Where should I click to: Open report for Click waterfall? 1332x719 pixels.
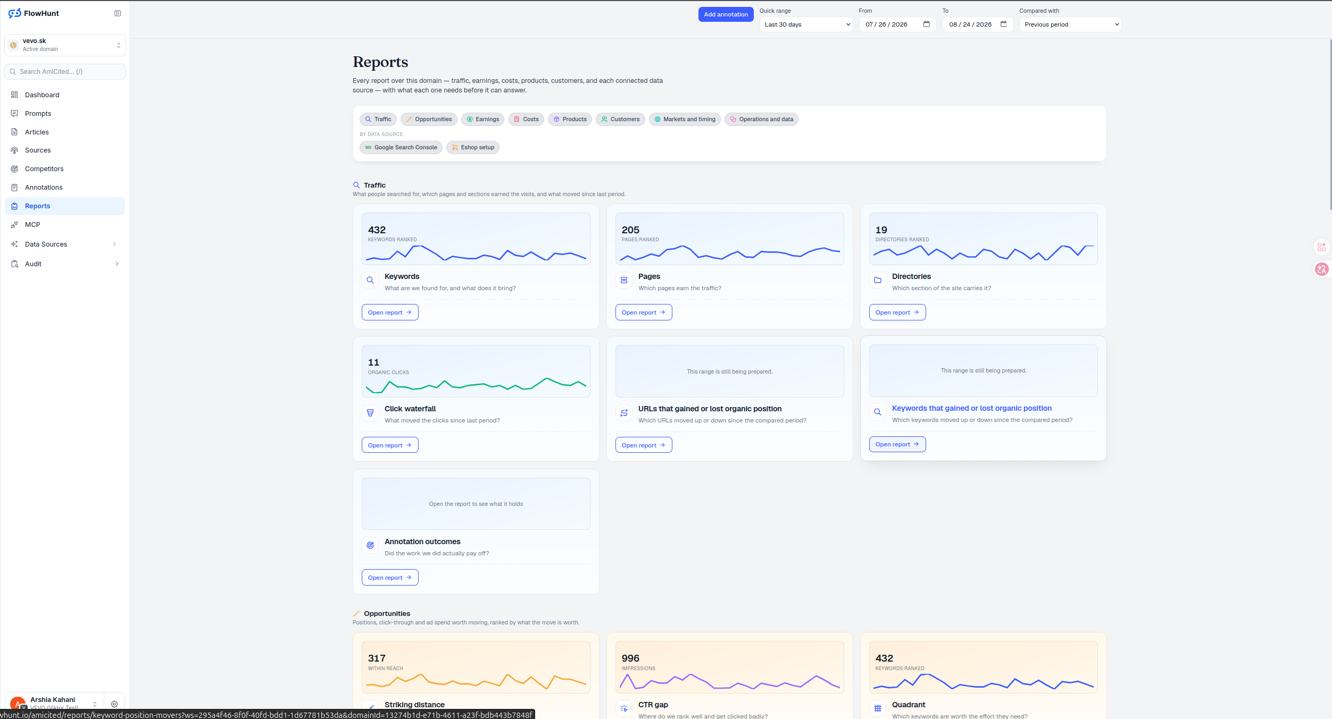[390, 445]
